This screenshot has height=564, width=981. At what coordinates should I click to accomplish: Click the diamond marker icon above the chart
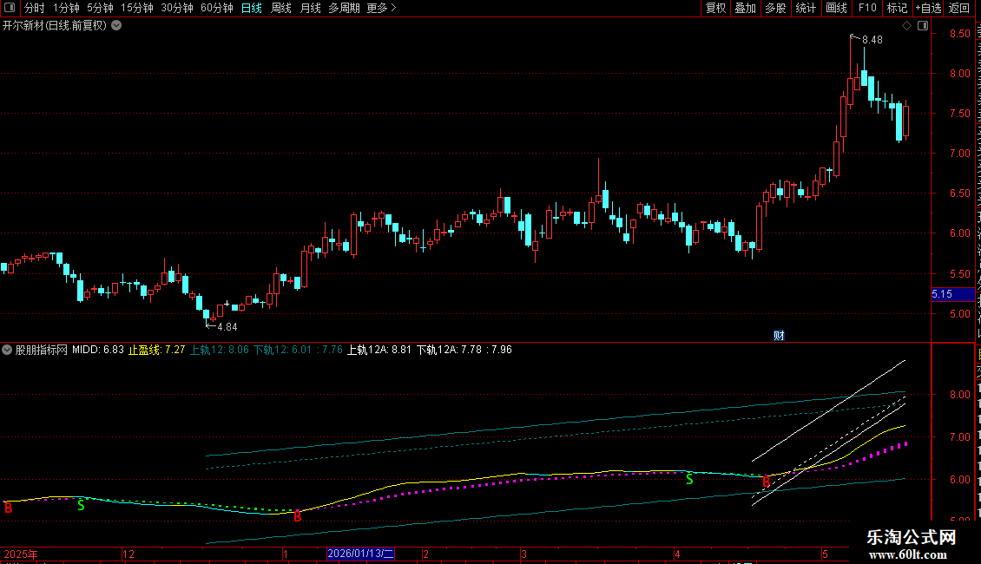pos(906,26)
